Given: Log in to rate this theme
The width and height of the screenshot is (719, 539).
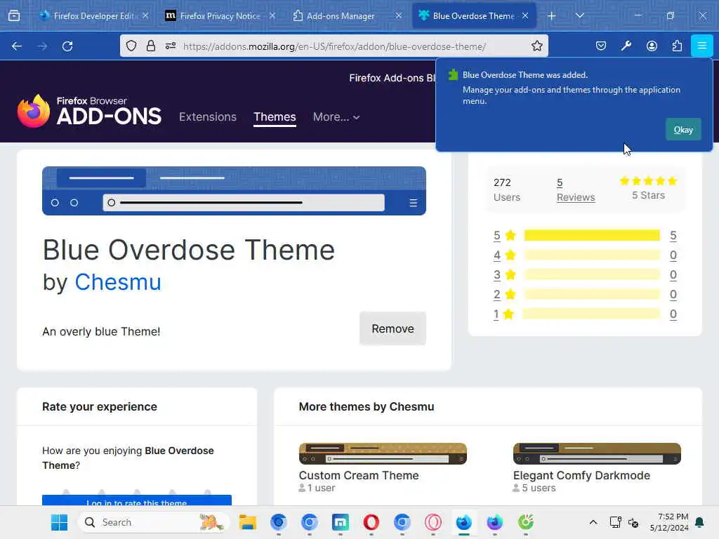Looking at the screenshot, I should coord(137,500).
